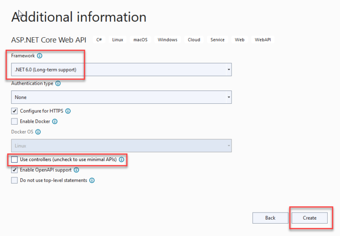Uncheck the Configure for HTTPS checkbox
The width and height of the screenshot is (340, 236).
(x=14, y=111)
